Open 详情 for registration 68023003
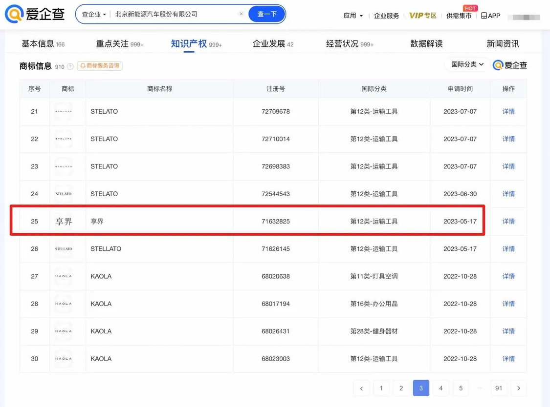This screenshot has width=550, height=407. [x=508, y=359]
